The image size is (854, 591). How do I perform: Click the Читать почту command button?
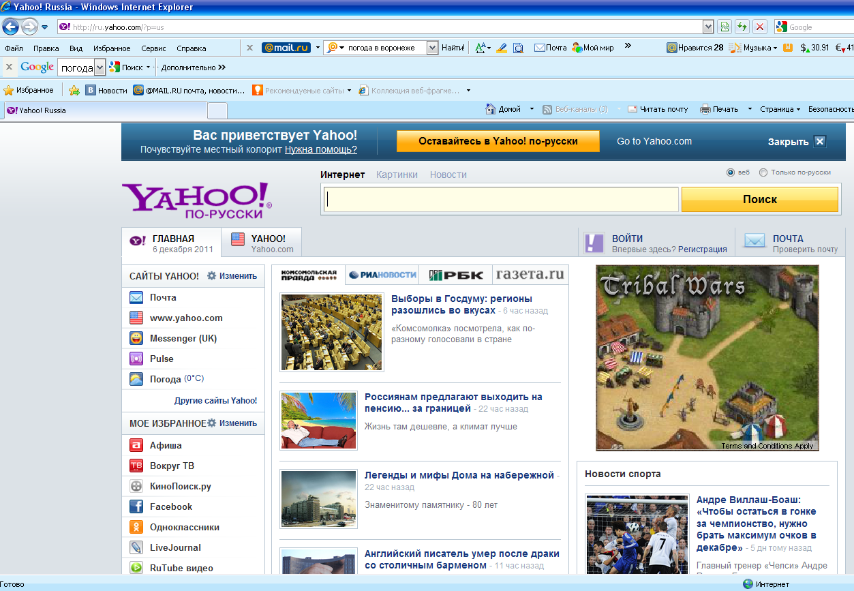point(658,109)
